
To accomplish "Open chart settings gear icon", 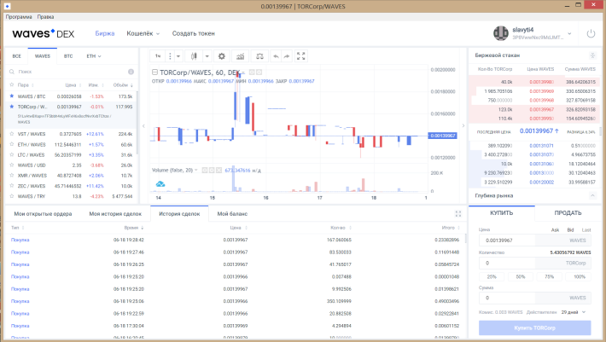I will [x=221, y=56].
